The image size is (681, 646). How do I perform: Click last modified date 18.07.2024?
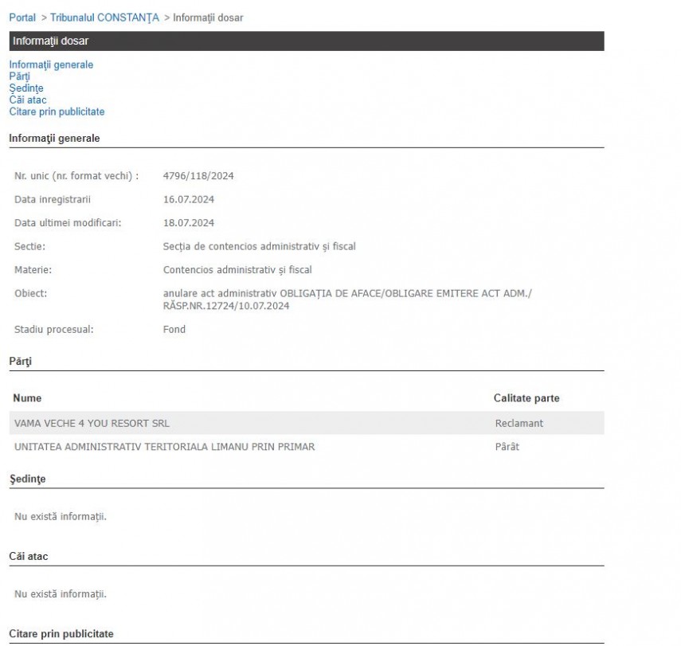[189, 223]
